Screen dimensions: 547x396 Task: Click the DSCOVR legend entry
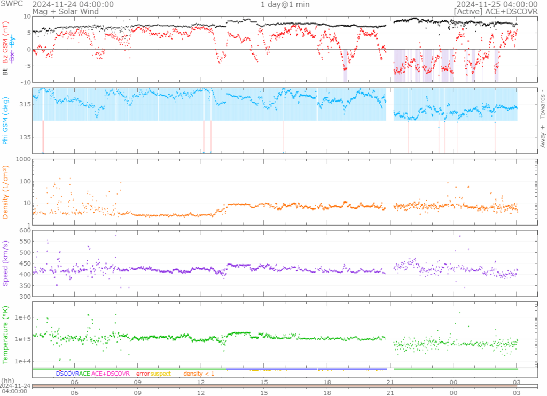(x=67, y=374)
